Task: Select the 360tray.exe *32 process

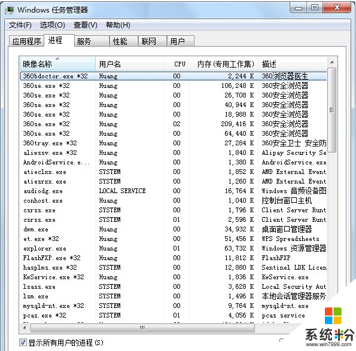Action: click(x=174, y=143)
